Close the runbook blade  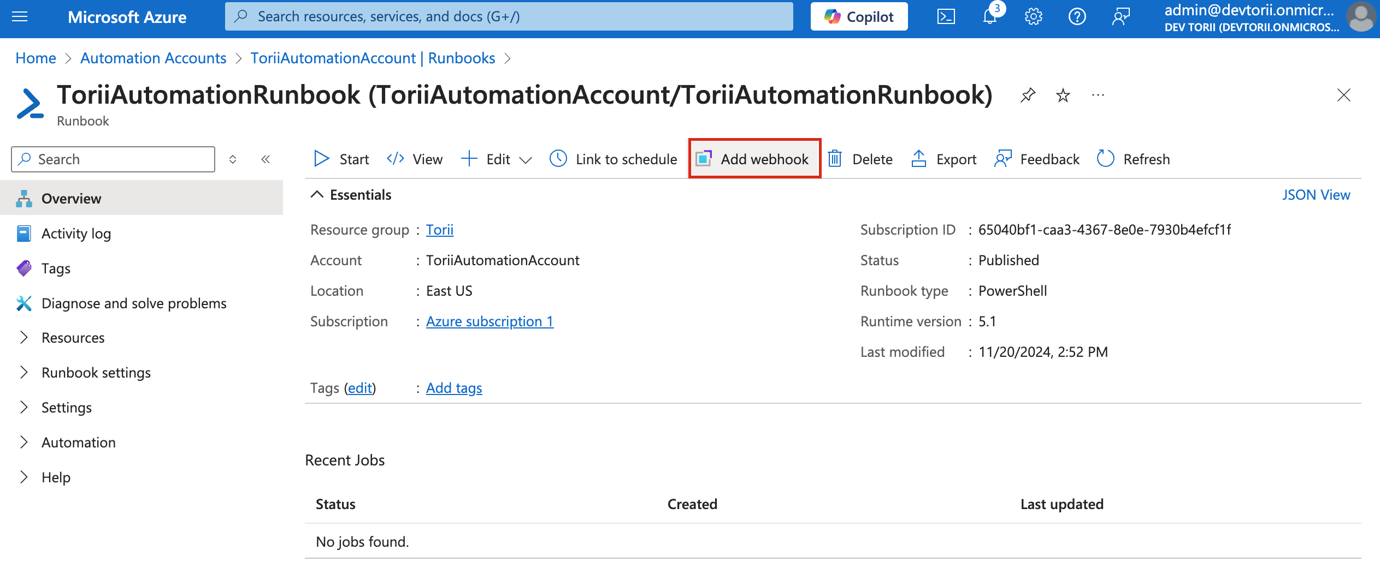(1343, 95)
